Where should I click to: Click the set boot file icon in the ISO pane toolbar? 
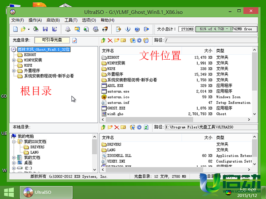click(146, 40)
